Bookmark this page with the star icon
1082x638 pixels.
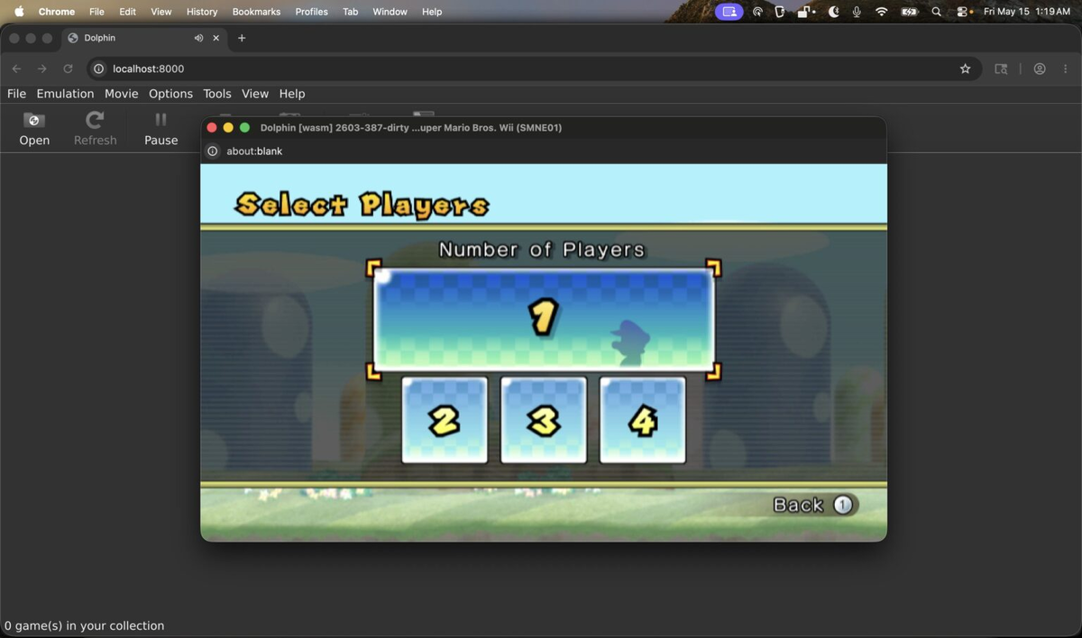pos(965,68)
